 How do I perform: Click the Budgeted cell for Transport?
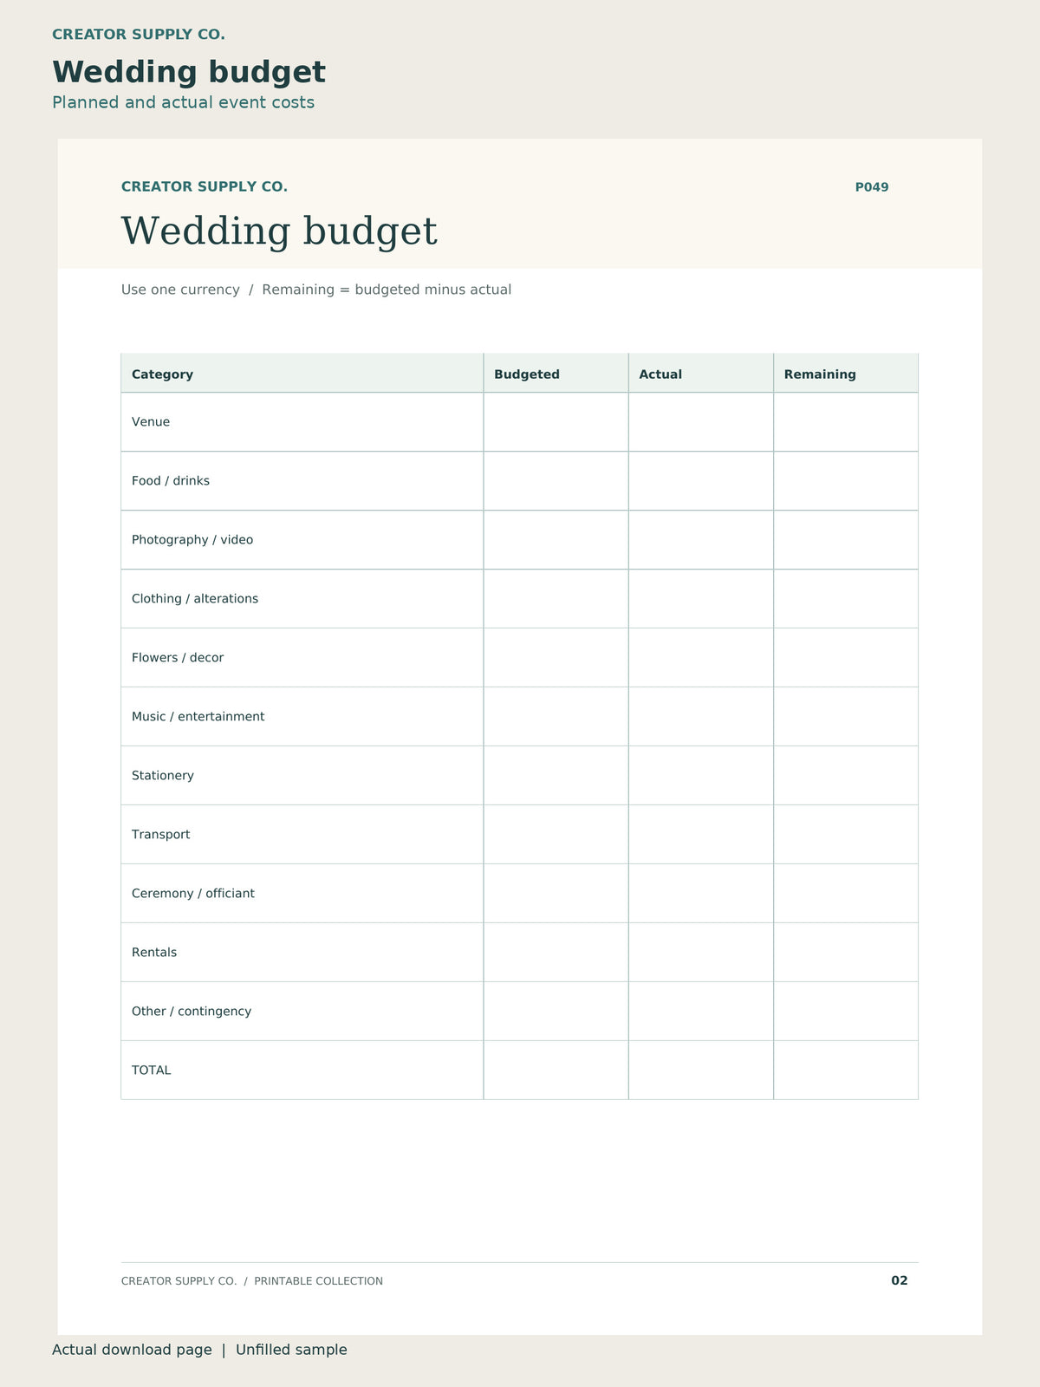556,835
